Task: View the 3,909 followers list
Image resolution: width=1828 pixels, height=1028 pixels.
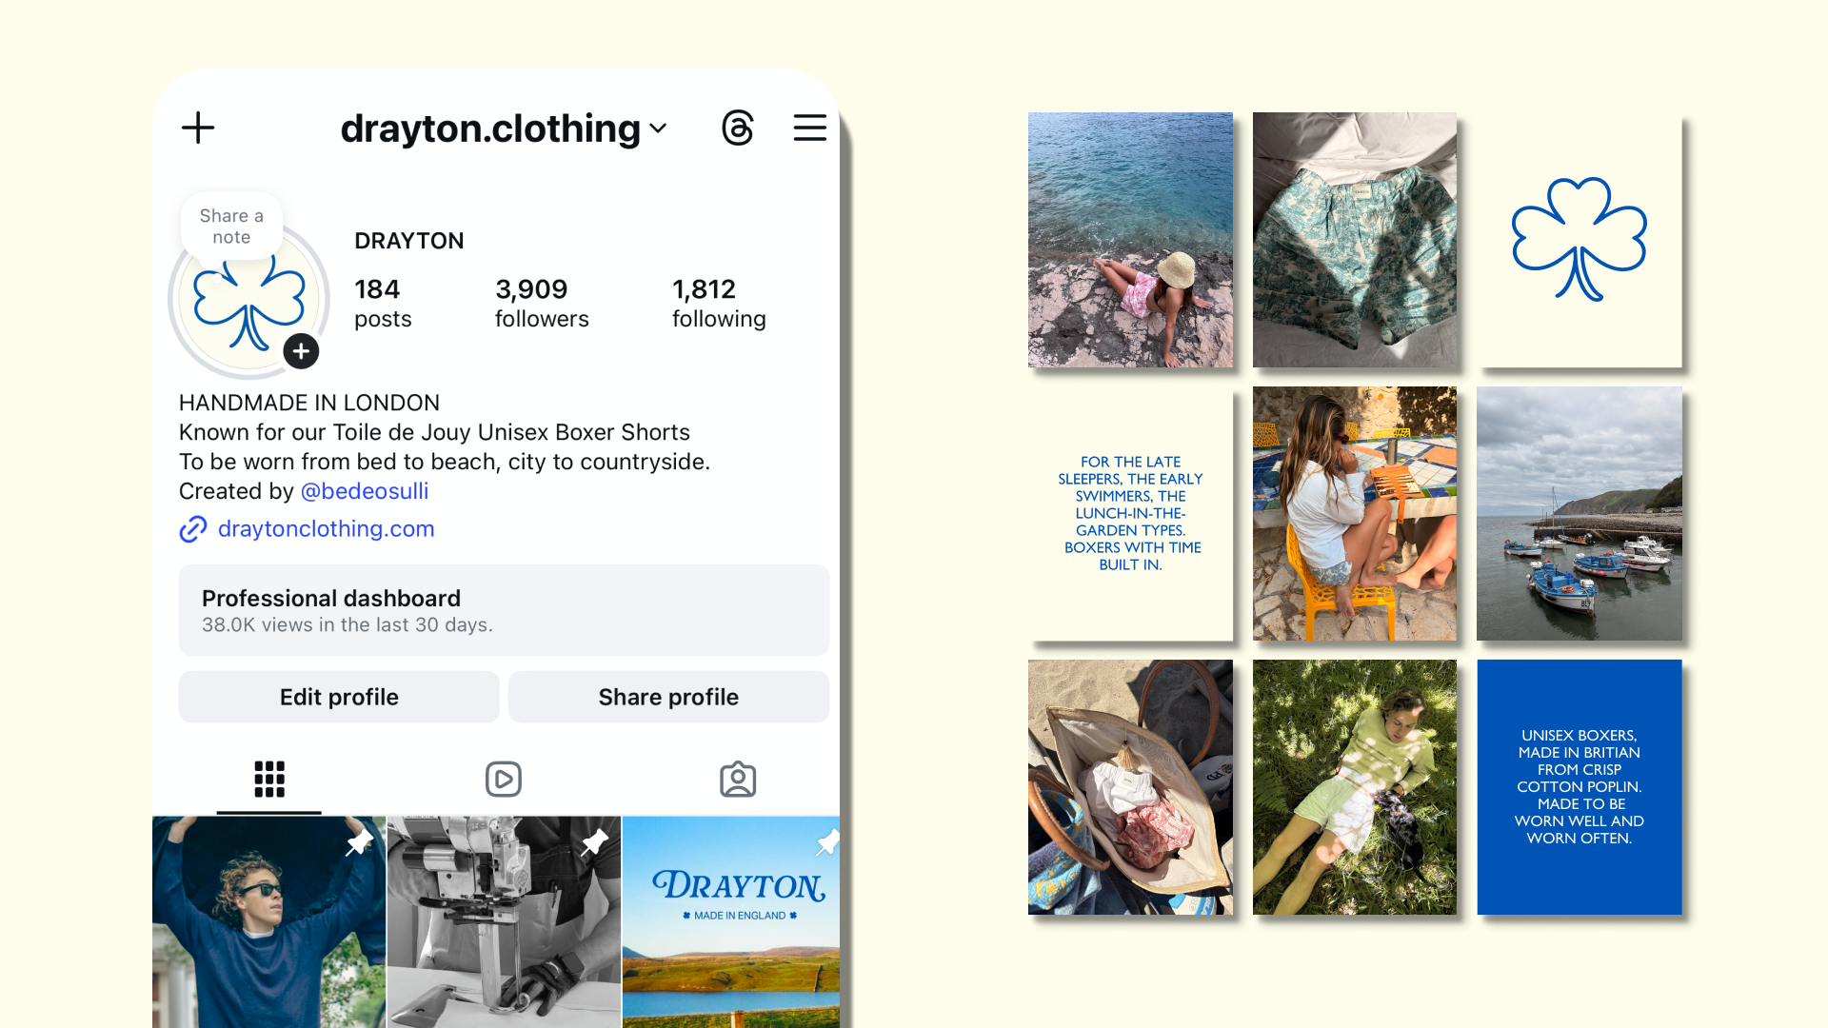Action: click(x=542, y=303)
